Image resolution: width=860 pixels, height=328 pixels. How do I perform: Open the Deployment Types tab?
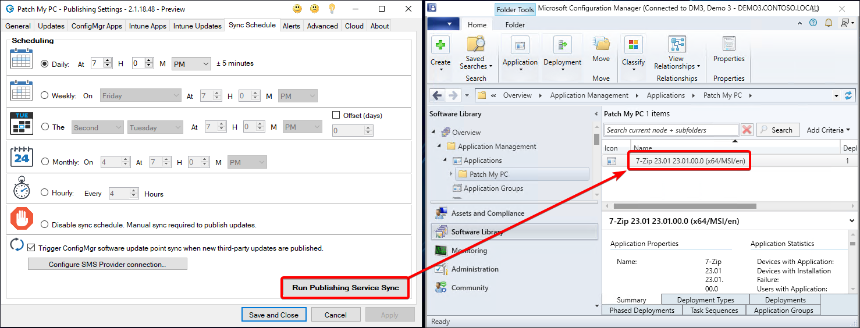[x=705, y=300]
